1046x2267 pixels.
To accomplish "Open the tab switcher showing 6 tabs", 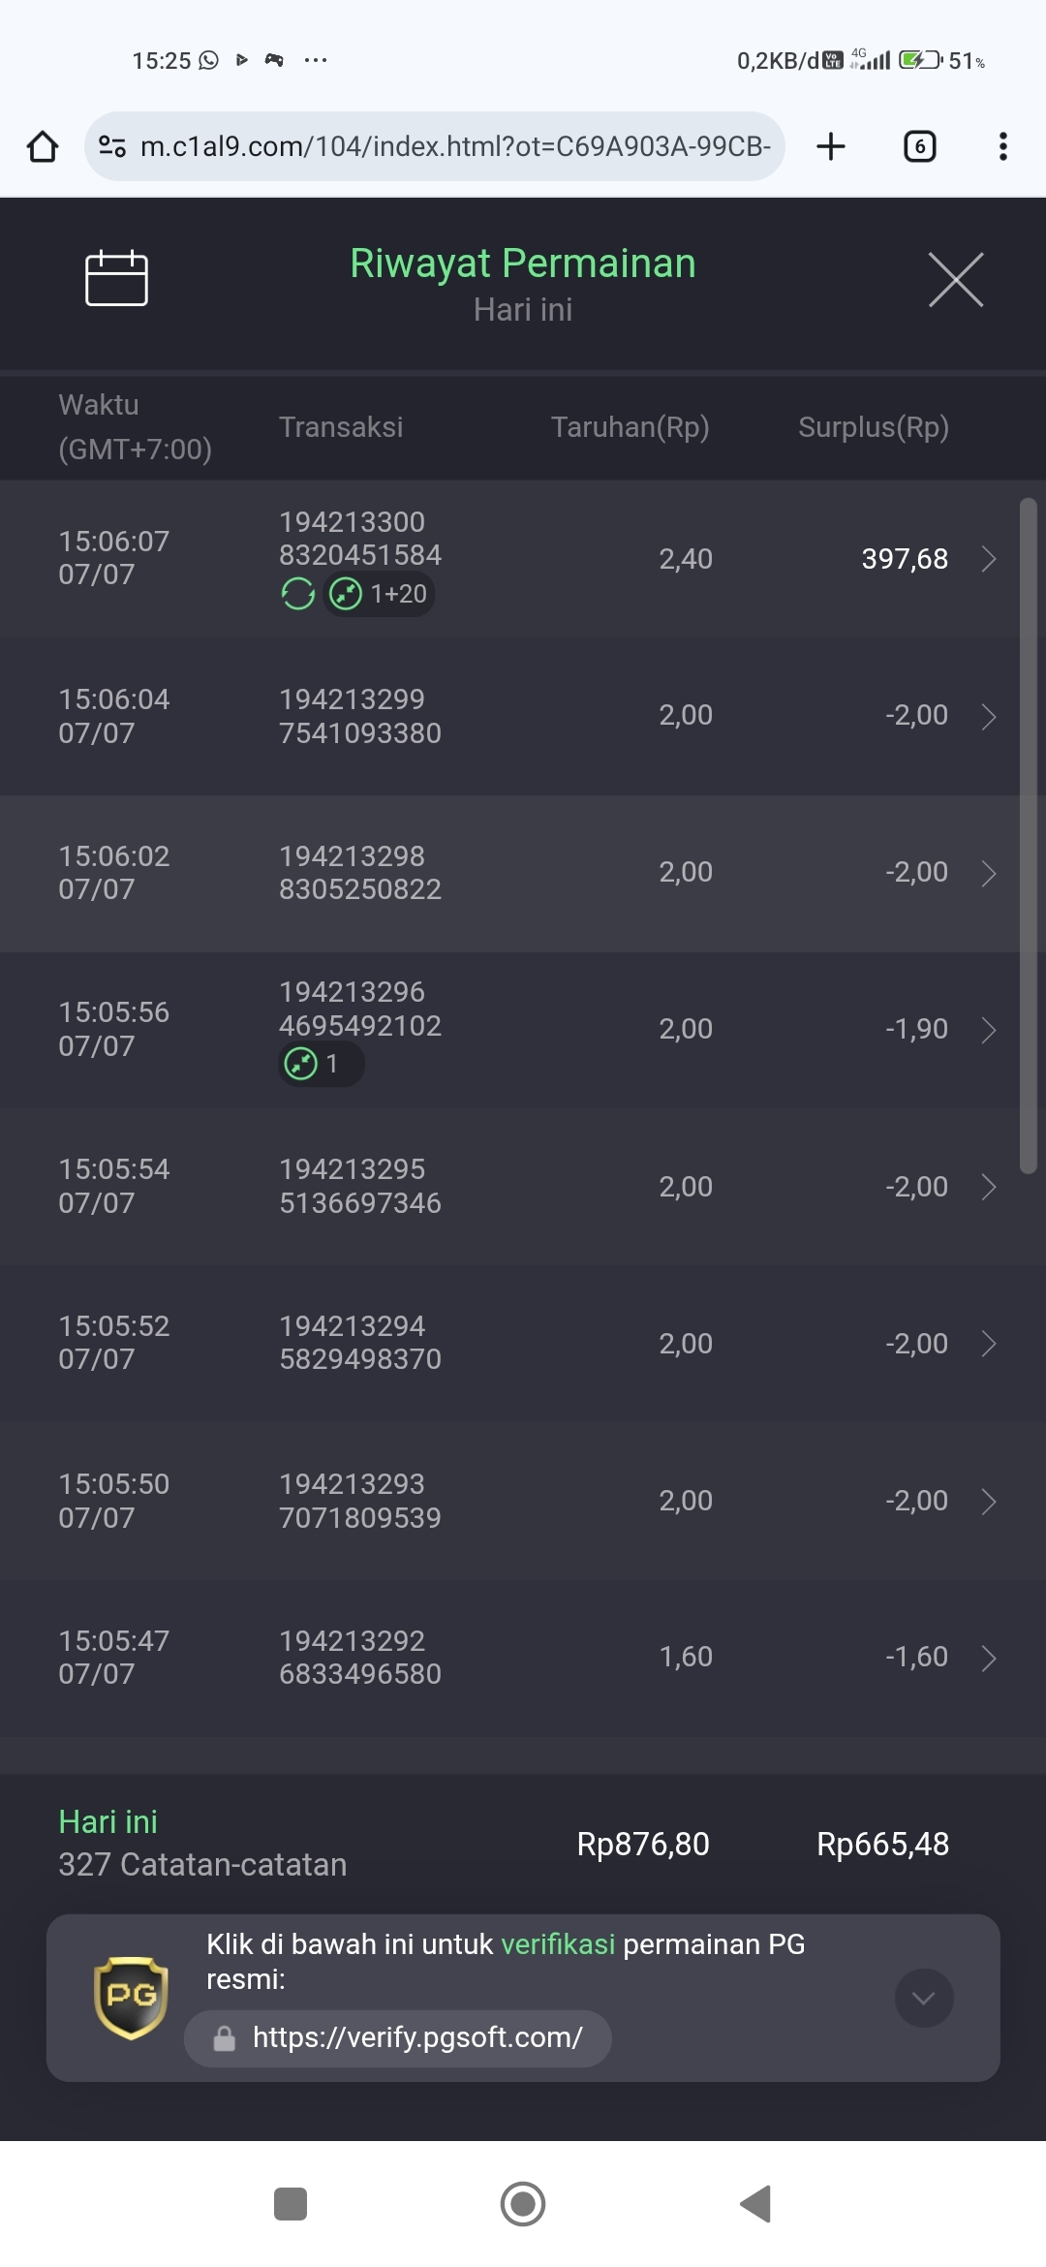I will point(919,146).
